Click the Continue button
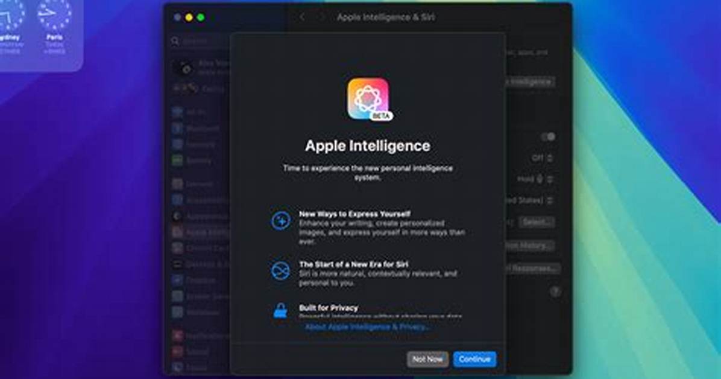The image size is (721, 379). click(474, 359)
